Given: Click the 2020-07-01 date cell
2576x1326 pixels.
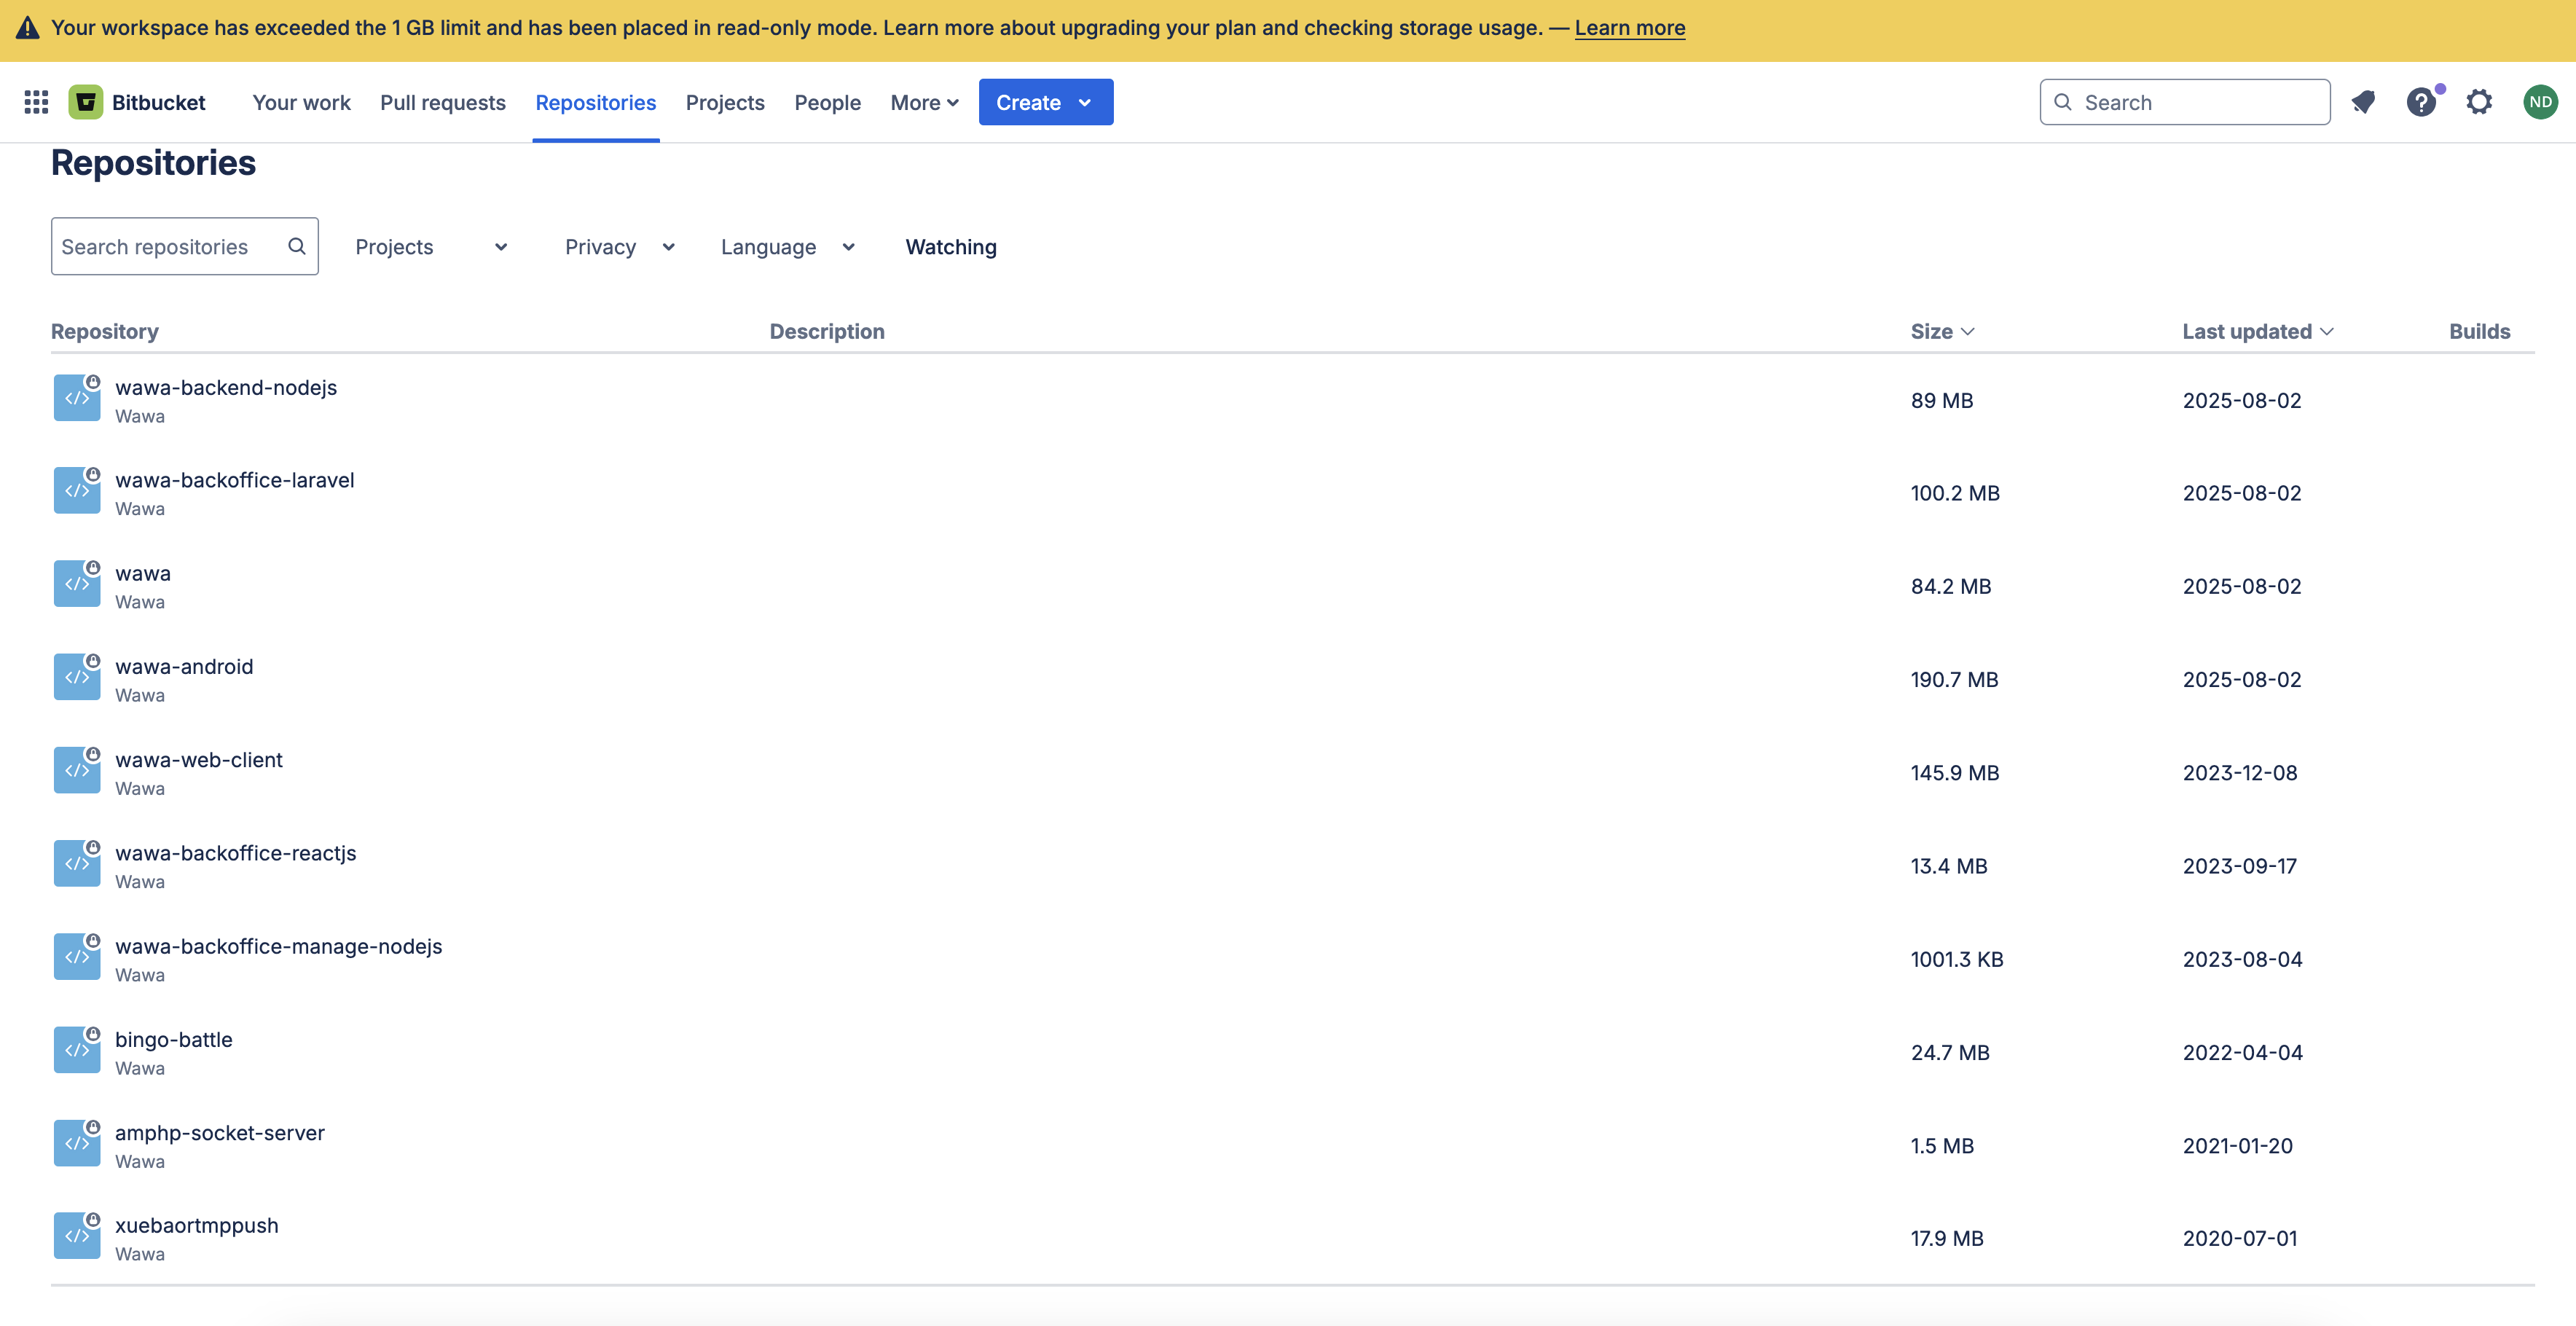Looking at the screenshot, I should click(2240, 1238).
